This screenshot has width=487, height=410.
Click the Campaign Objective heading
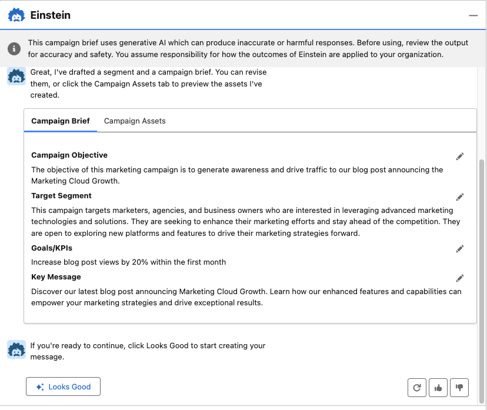coord(69,155)
